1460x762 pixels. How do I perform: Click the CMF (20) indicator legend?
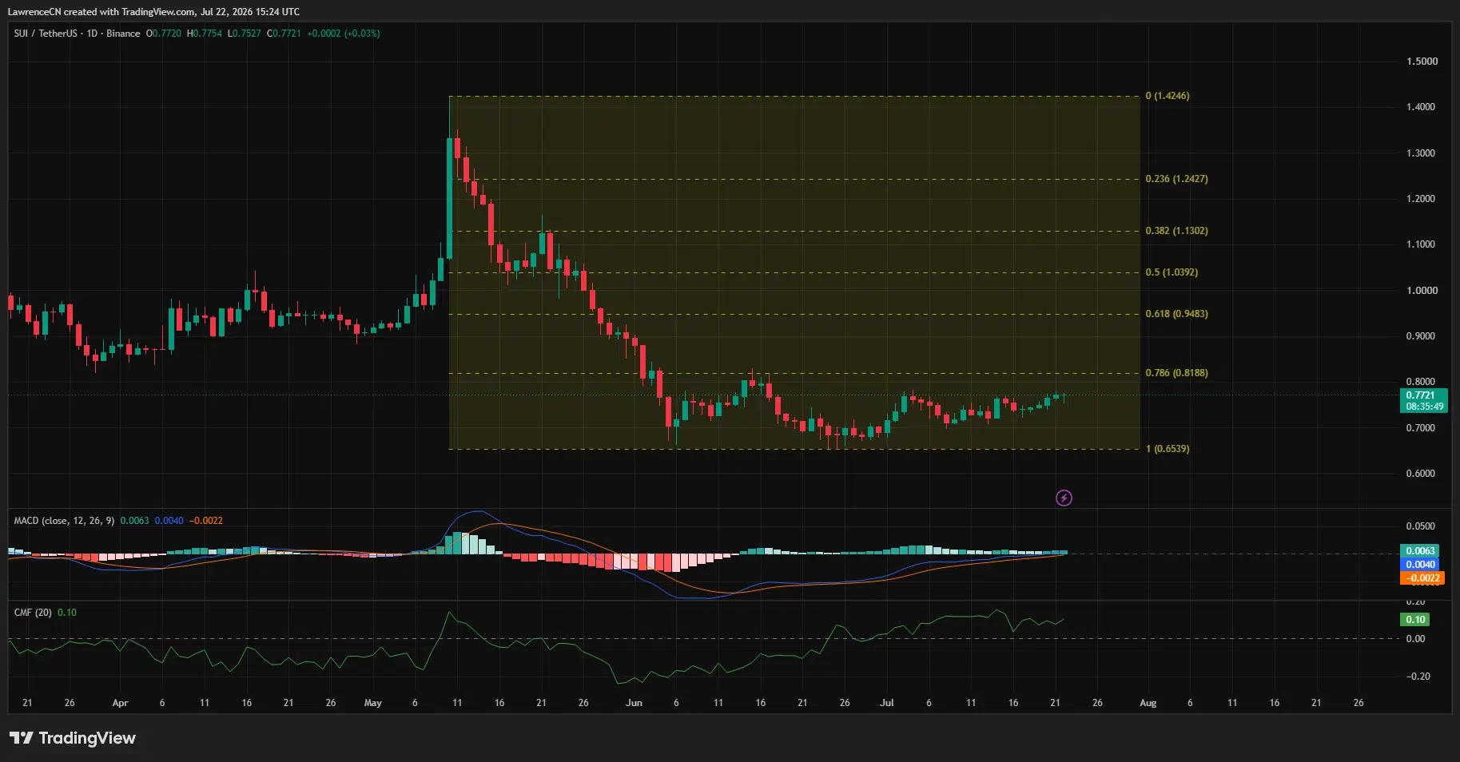click(33, 613)
